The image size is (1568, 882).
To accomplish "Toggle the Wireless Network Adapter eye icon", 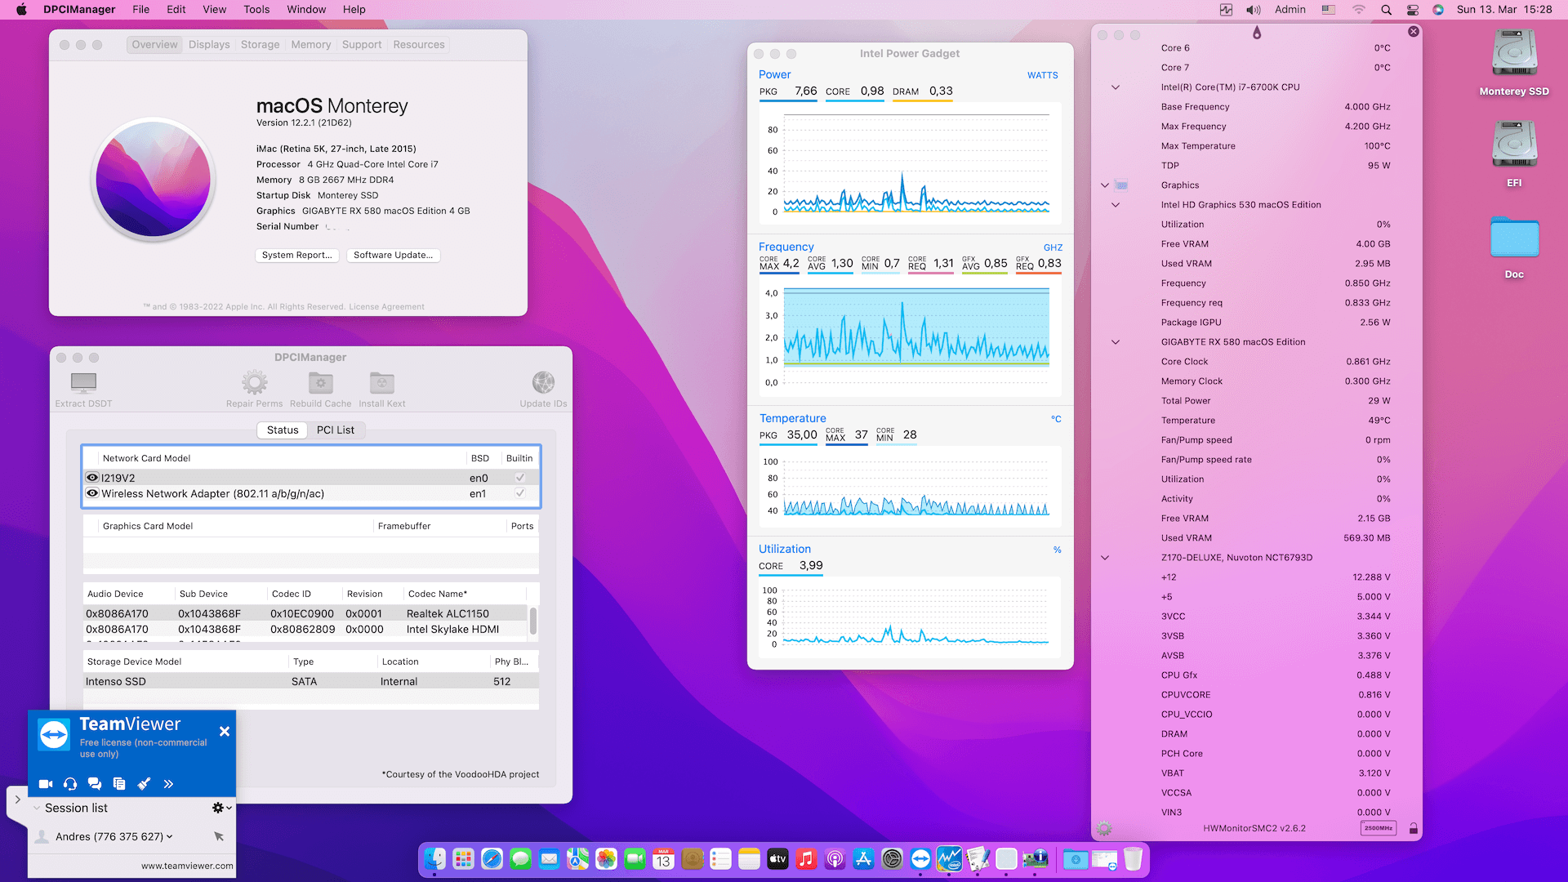I will (91, 493).
